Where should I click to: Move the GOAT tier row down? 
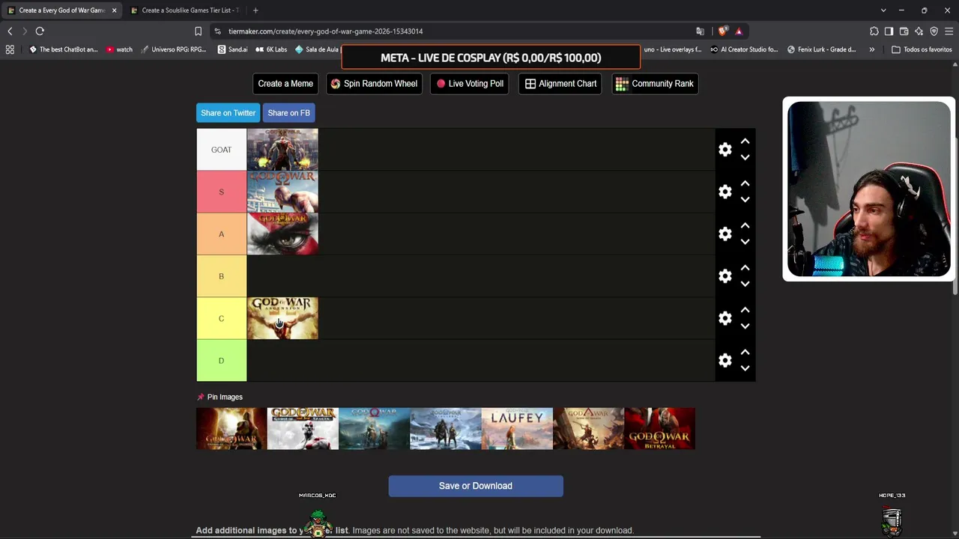(745, 158)
